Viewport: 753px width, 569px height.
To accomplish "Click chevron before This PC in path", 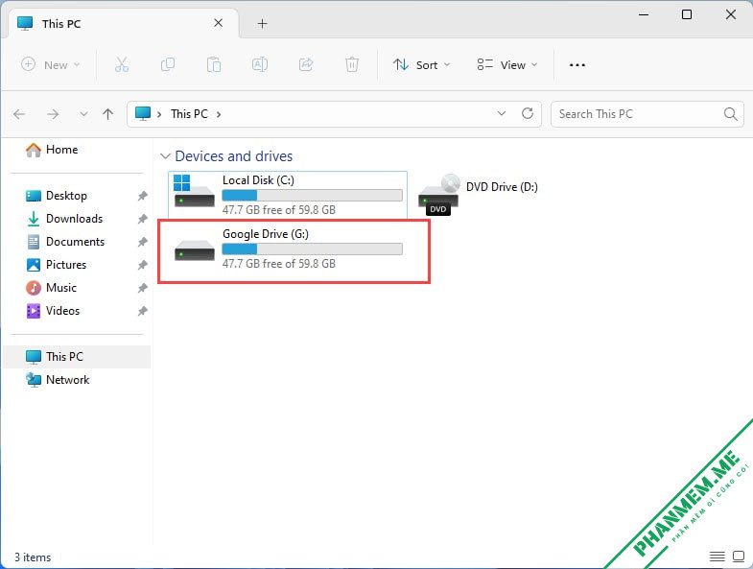I will coord(159,114).
